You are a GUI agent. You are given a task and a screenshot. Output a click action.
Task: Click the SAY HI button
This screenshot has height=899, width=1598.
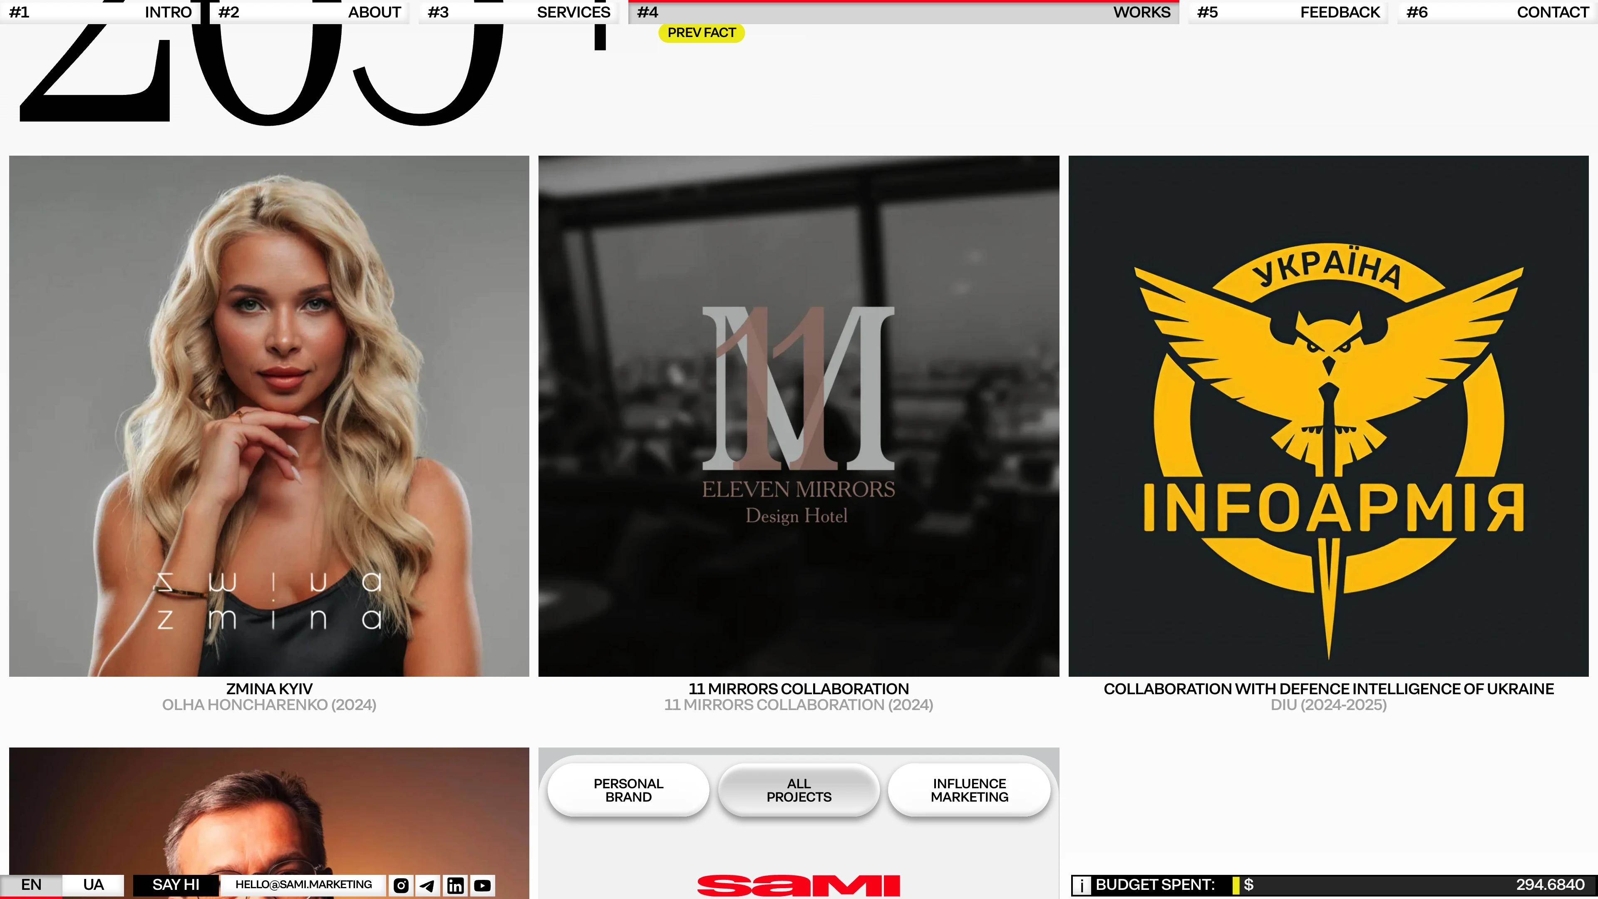(176, 885)
